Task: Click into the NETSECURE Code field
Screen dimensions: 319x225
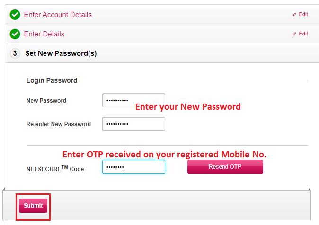Action: tap(133, 167)
